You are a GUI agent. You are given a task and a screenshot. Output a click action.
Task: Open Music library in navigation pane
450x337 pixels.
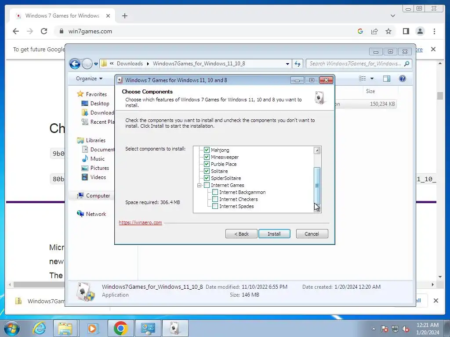[97, 159]
